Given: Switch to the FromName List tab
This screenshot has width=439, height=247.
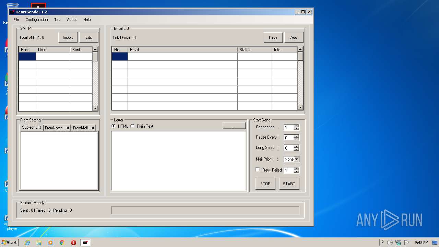Looking at the screenshot, I should pyautogui.click(x=57, y=128).
